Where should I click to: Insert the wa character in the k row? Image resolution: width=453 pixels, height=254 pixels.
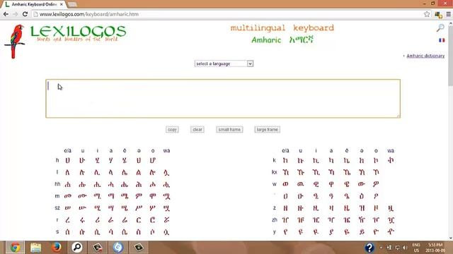click(391, 160)
